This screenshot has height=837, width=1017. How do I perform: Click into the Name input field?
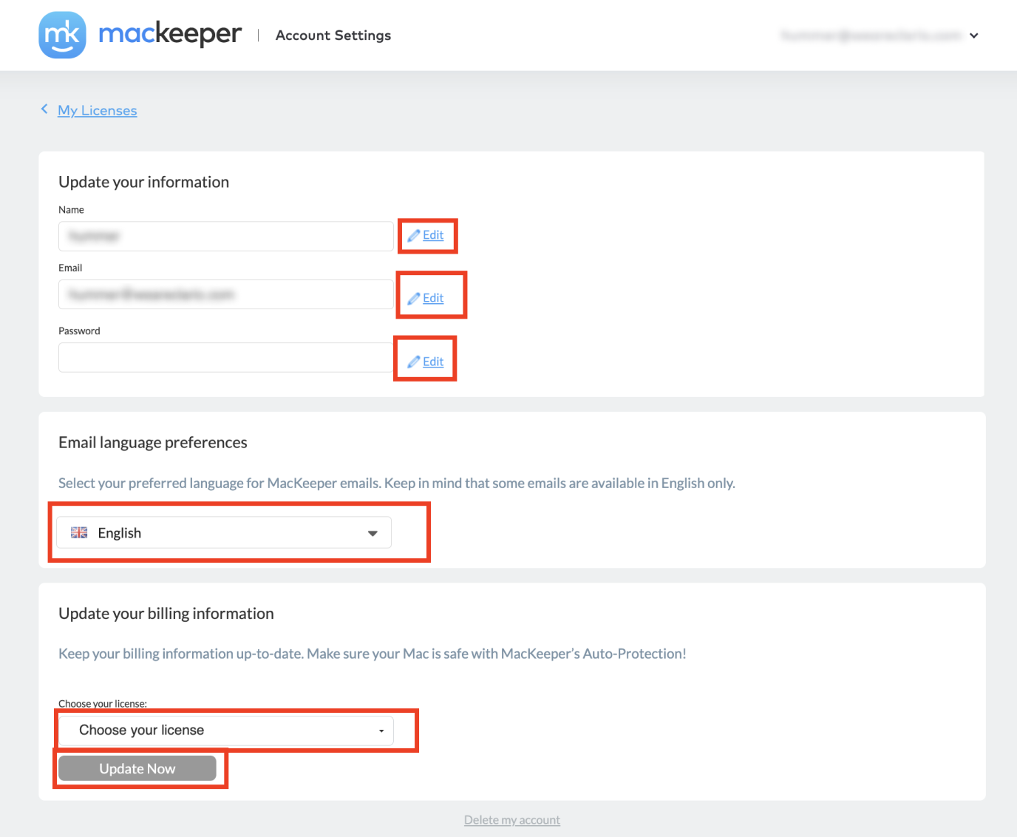pos(226,236)
